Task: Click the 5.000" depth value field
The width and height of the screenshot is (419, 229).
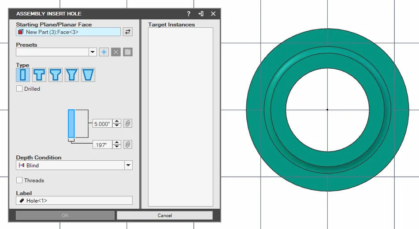Action: pyautogui.click(x=102, y=124)
